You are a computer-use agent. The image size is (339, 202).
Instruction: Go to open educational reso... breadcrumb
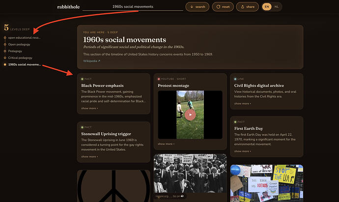24,38
